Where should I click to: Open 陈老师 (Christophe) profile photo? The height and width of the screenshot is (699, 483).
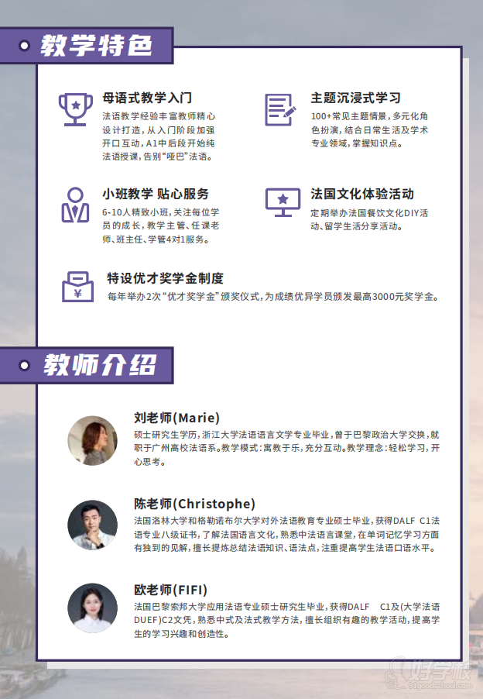click(93, 525)
